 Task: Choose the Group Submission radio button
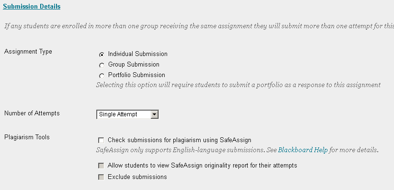101,66
